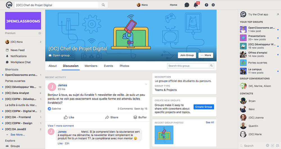This screenshot has height=149, width=281.
Task: Open the chat messages bubble icon
Action: click(187, 5)
